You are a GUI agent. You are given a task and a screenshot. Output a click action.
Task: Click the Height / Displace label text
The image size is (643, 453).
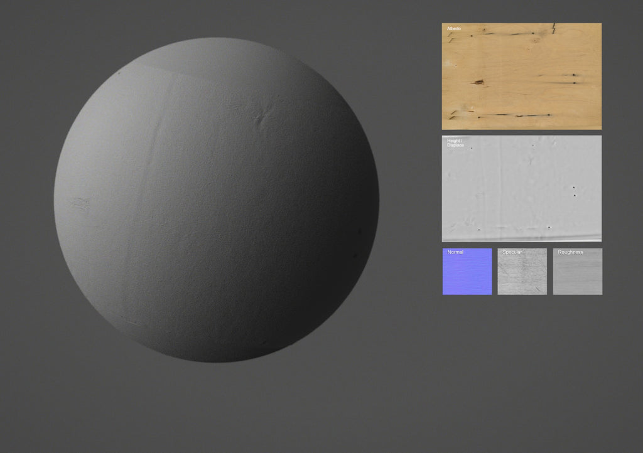click(x=454, y=142)
